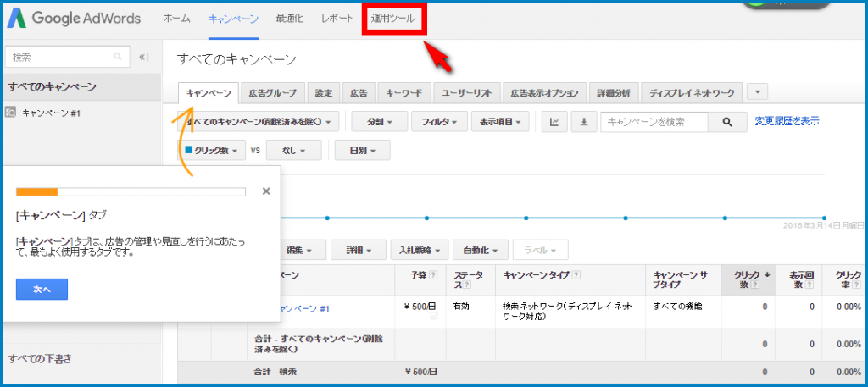Click help icon next to 予算 header
Image resolution: width=868 pixels, height=387 pixels.
[x=433, y=274]
